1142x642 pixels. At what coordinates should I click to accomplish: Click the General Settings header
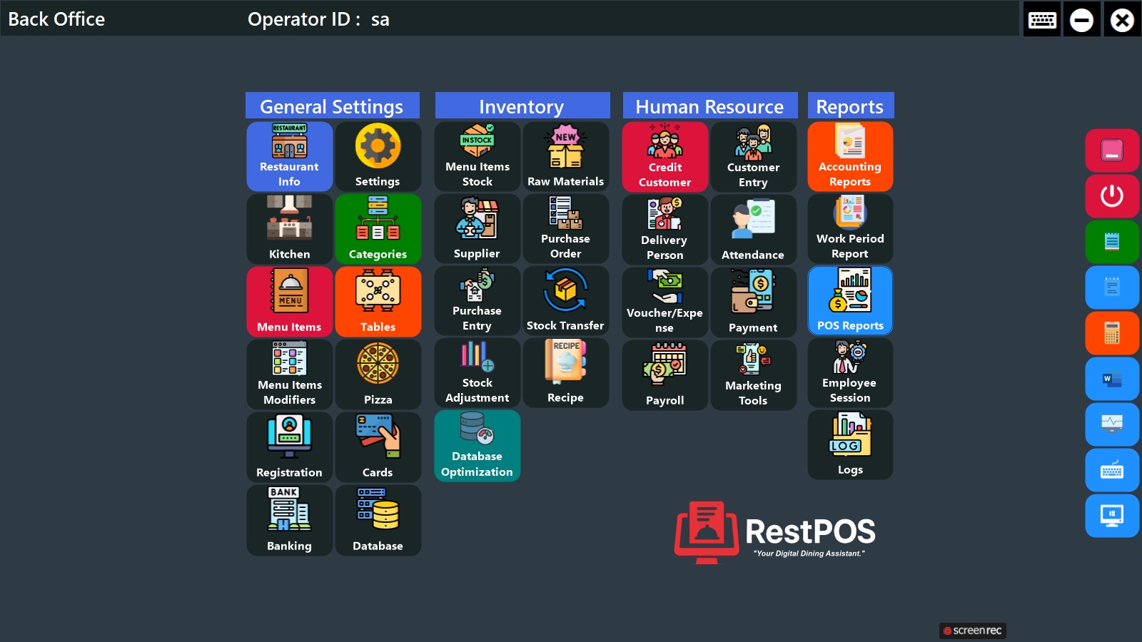tap(333, 106)
